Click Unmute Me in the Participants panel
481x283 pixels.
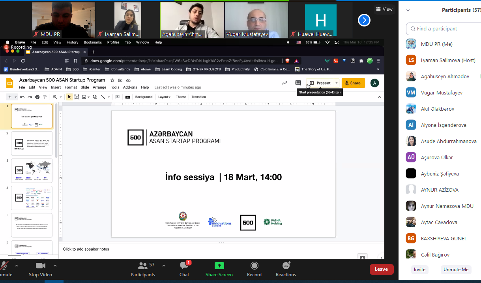pos(456,270)
